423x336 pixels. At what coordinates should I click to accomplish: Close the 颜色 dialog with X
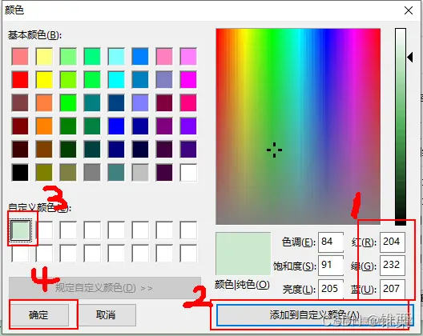click(409, 10)
